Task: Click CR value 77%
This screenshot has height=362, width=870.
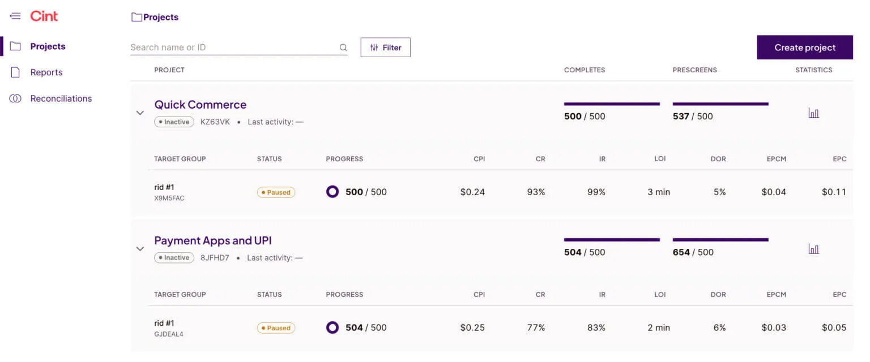Action: [536, 327]
